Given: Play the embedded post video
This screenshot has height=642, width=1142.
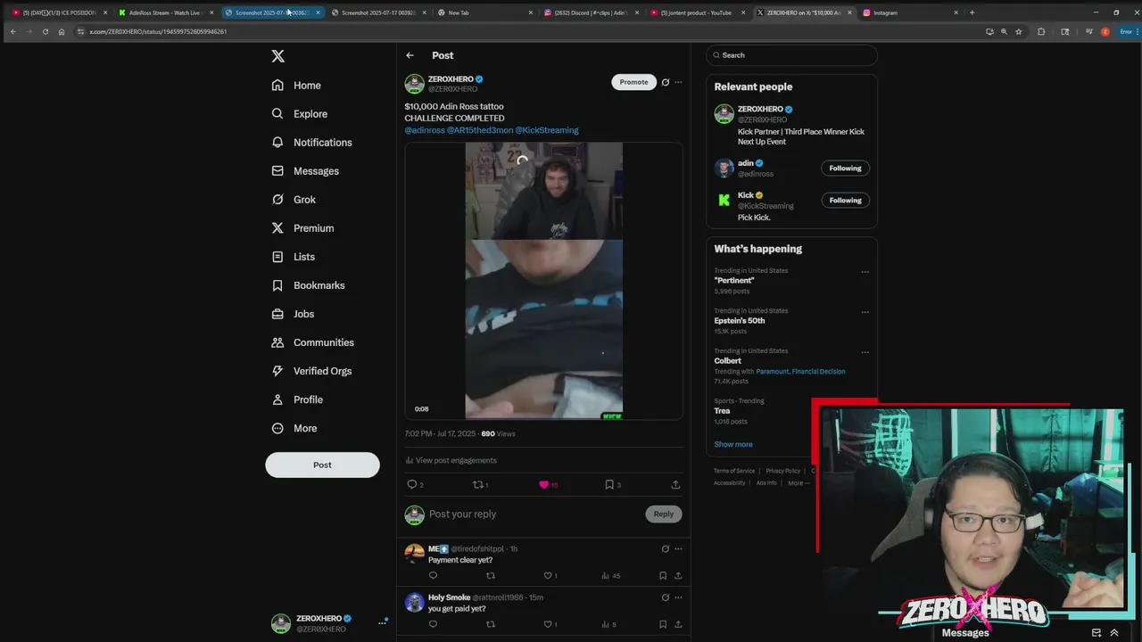Looking at the screenshot, I should (543, 281).
